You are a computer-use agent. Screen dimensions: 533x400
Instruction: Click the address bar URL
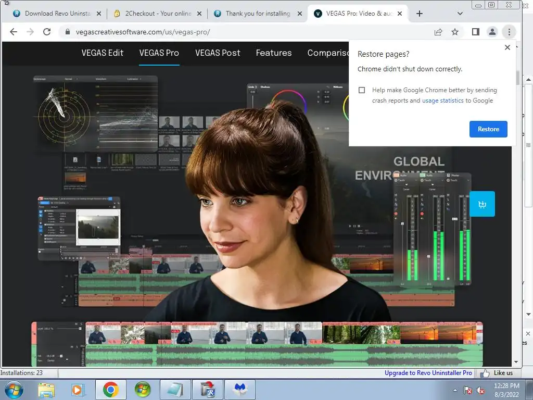143,32
